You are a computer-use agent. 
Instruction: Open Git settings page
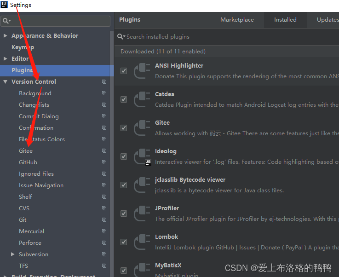point(23,219)
